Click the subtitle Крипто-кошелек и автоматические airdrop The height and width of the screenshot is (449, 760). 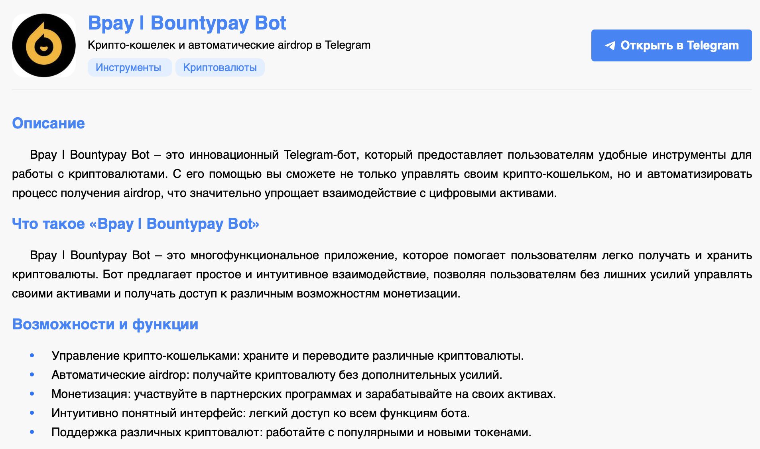point(229,45)
